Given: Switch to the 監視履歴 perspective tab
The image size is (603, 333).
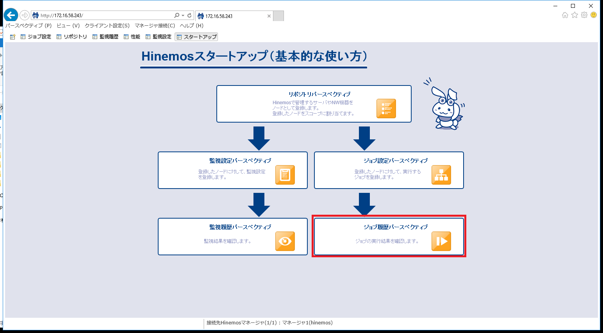Looking at the screenshot, I should pos(105,37).
